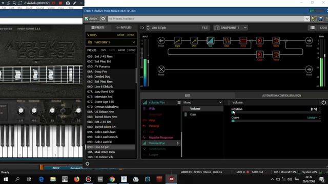Adjust the Curve slider
The width and height of the screenshot is (328, 184).
[x=276, y=121]
